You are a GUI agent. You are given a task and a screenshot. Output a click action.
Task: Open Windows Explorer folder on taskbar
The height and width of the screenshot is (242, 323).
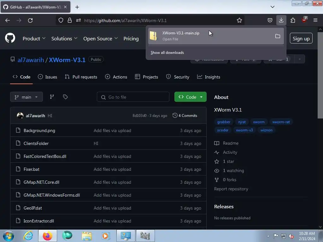click(x=87, y=236)
